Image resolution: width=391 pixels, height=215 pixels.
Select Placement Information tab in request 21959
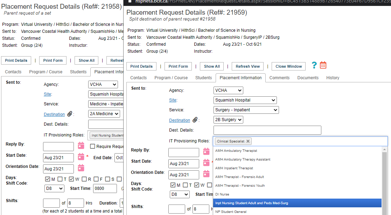click(x=240, y=78)
